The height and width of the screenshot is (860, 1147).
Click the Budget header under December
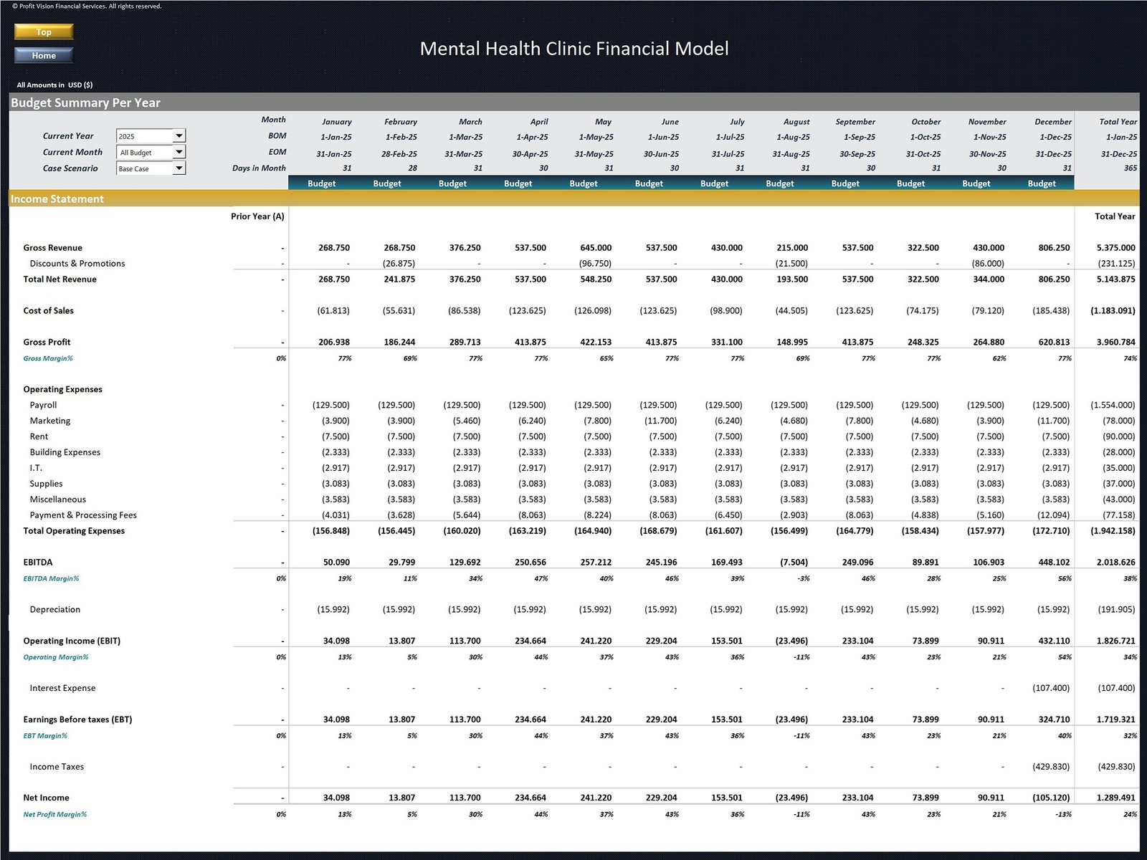coord(1041,183)
